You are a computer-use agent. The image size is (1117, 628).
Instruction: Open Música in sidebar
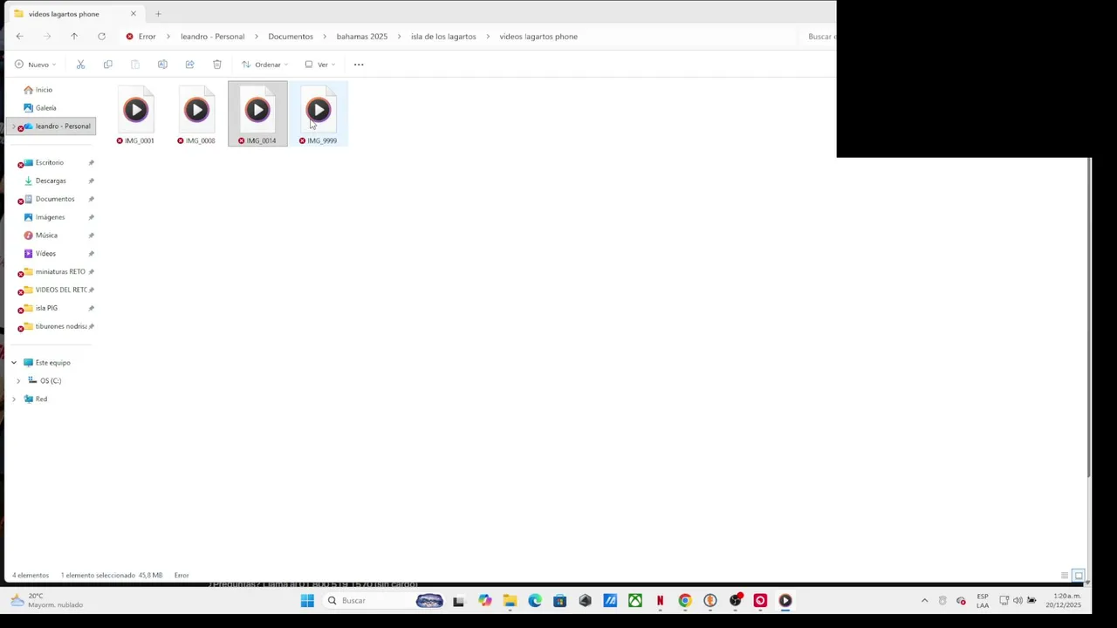coord(46,235)
